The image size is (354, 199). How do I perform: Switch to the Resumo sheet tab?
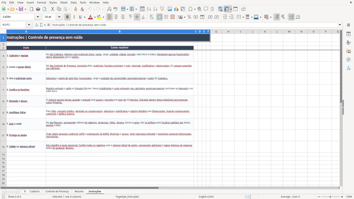point(79,191)
